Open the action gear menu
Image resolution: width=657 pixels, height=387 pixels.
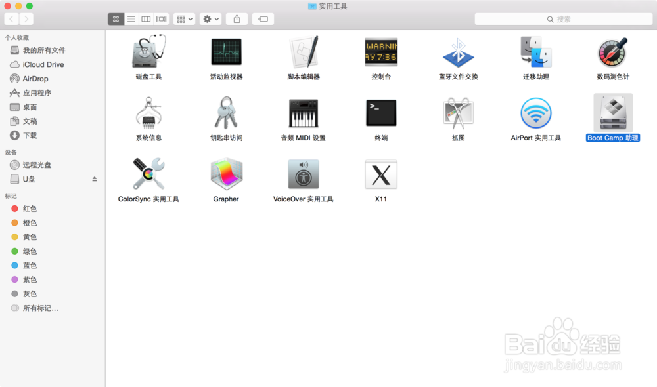coord(209,18)
